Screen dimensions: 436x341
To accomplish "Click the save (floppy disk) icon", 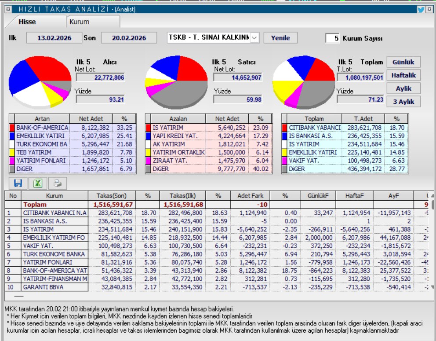I will point(18,183).
